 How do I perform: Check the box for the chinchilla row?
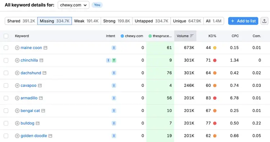click(6, 60)
